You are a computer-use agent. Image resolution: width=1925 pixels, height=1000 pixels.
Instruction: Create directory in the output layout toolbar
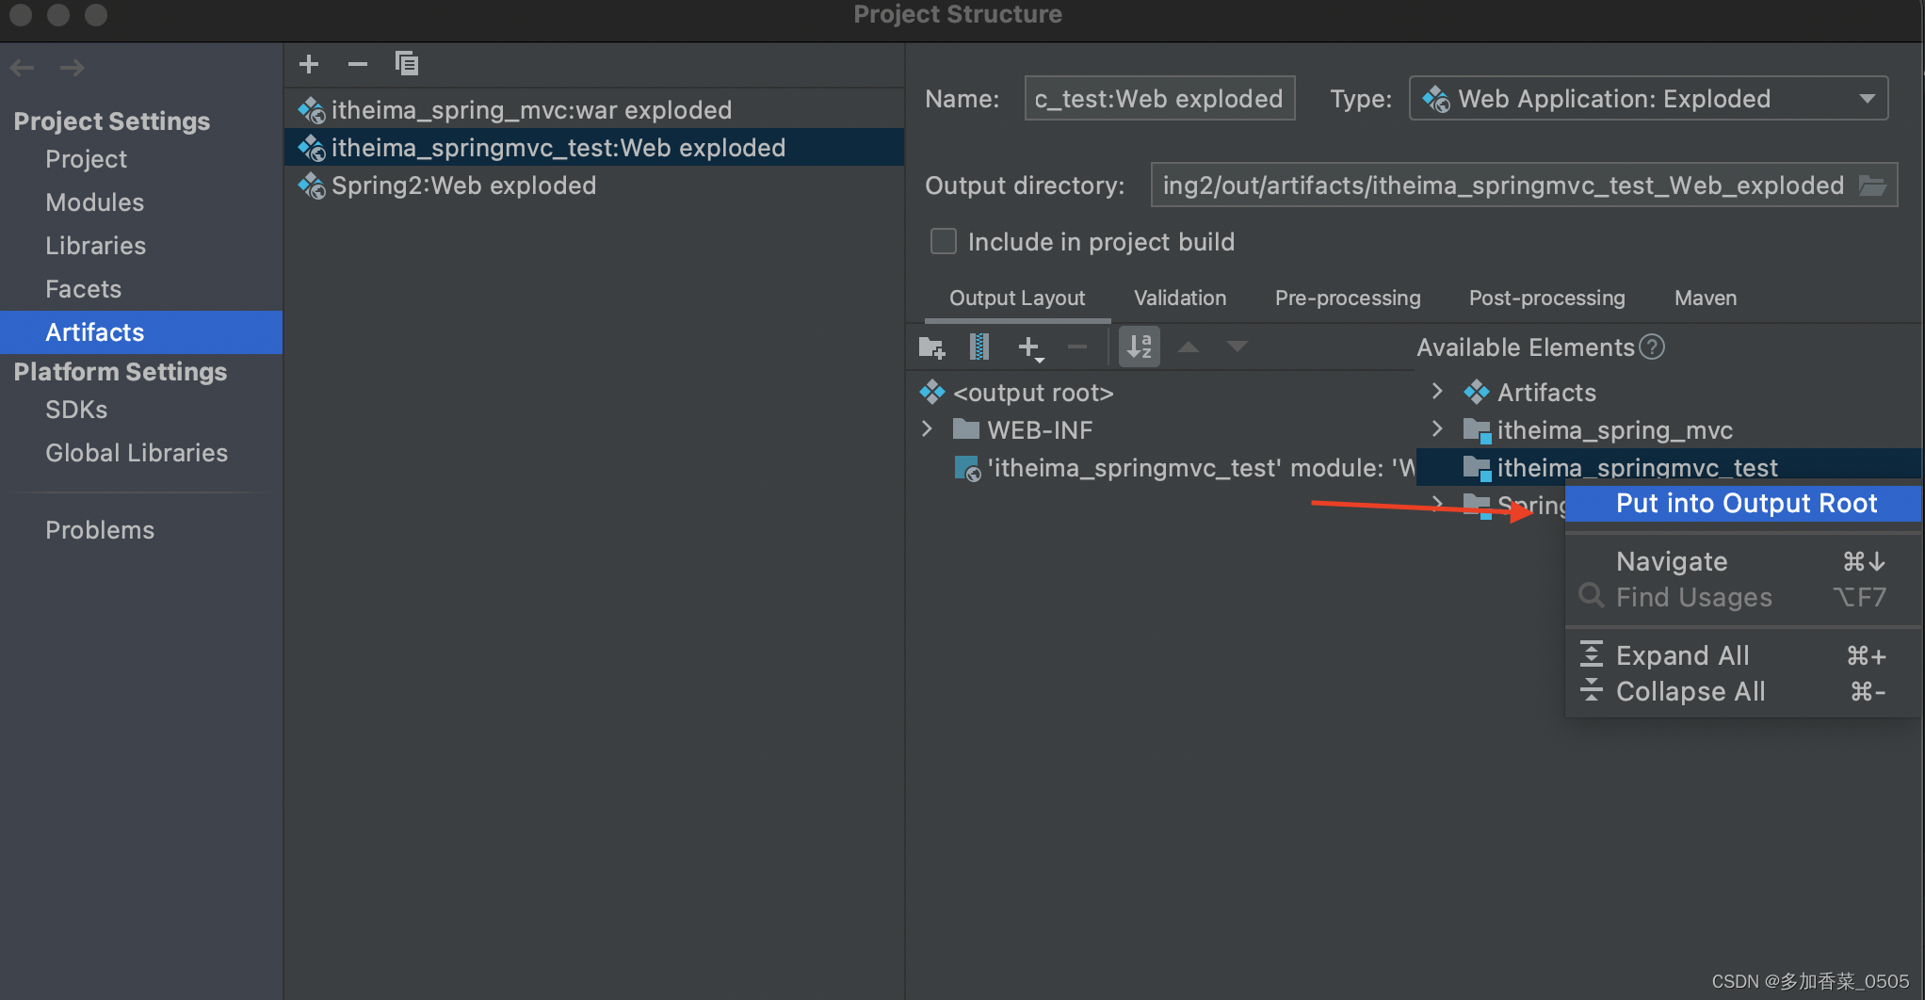point(931,347)
